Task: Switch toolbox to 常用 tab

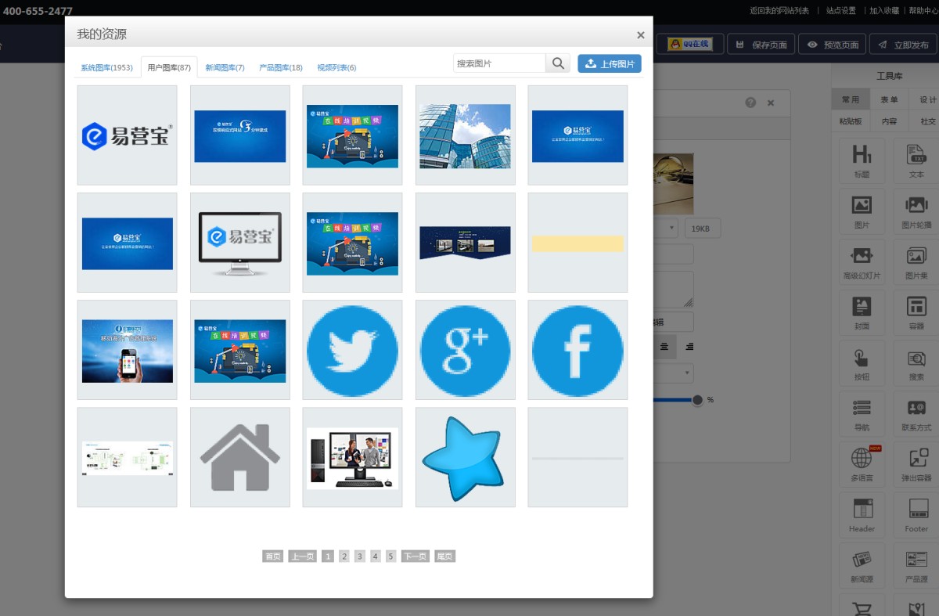Action: 851,99
